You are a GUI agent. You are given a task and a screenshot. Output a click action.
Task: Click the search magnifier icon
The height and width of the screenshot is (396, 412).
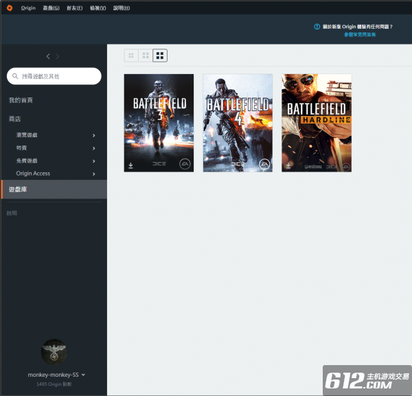[x=15, y=76]
